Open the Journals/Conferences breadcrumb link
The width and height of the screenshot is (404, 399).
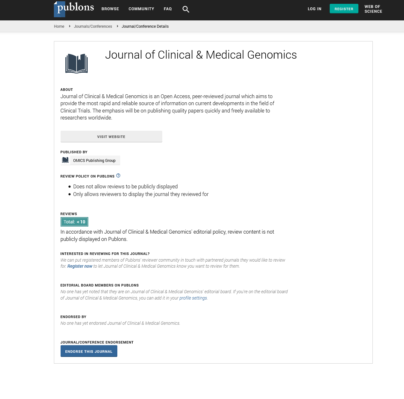(93, 26)
